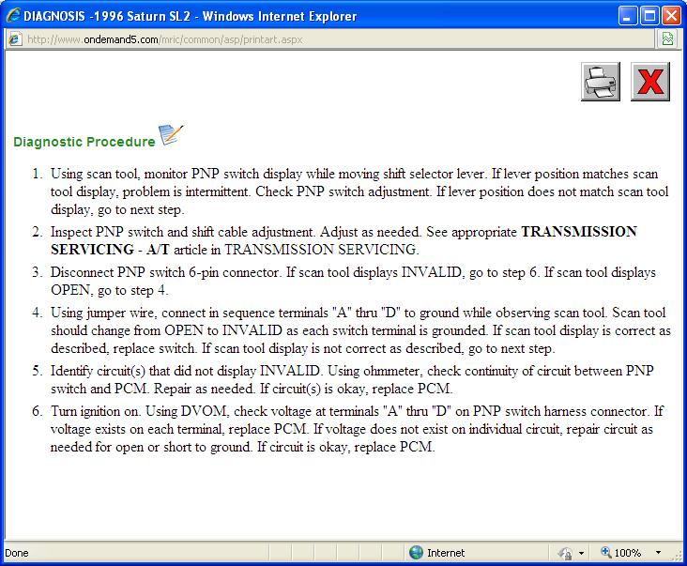Click the security lock icon in the status bar

[x=565, y=554]
